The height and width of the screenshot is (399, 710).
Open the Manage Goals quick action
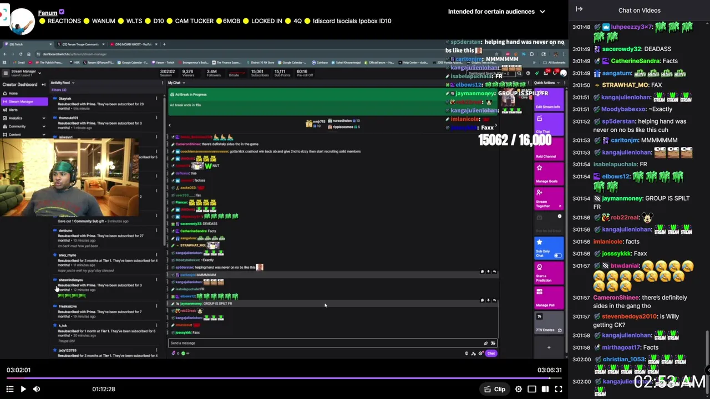549,174
